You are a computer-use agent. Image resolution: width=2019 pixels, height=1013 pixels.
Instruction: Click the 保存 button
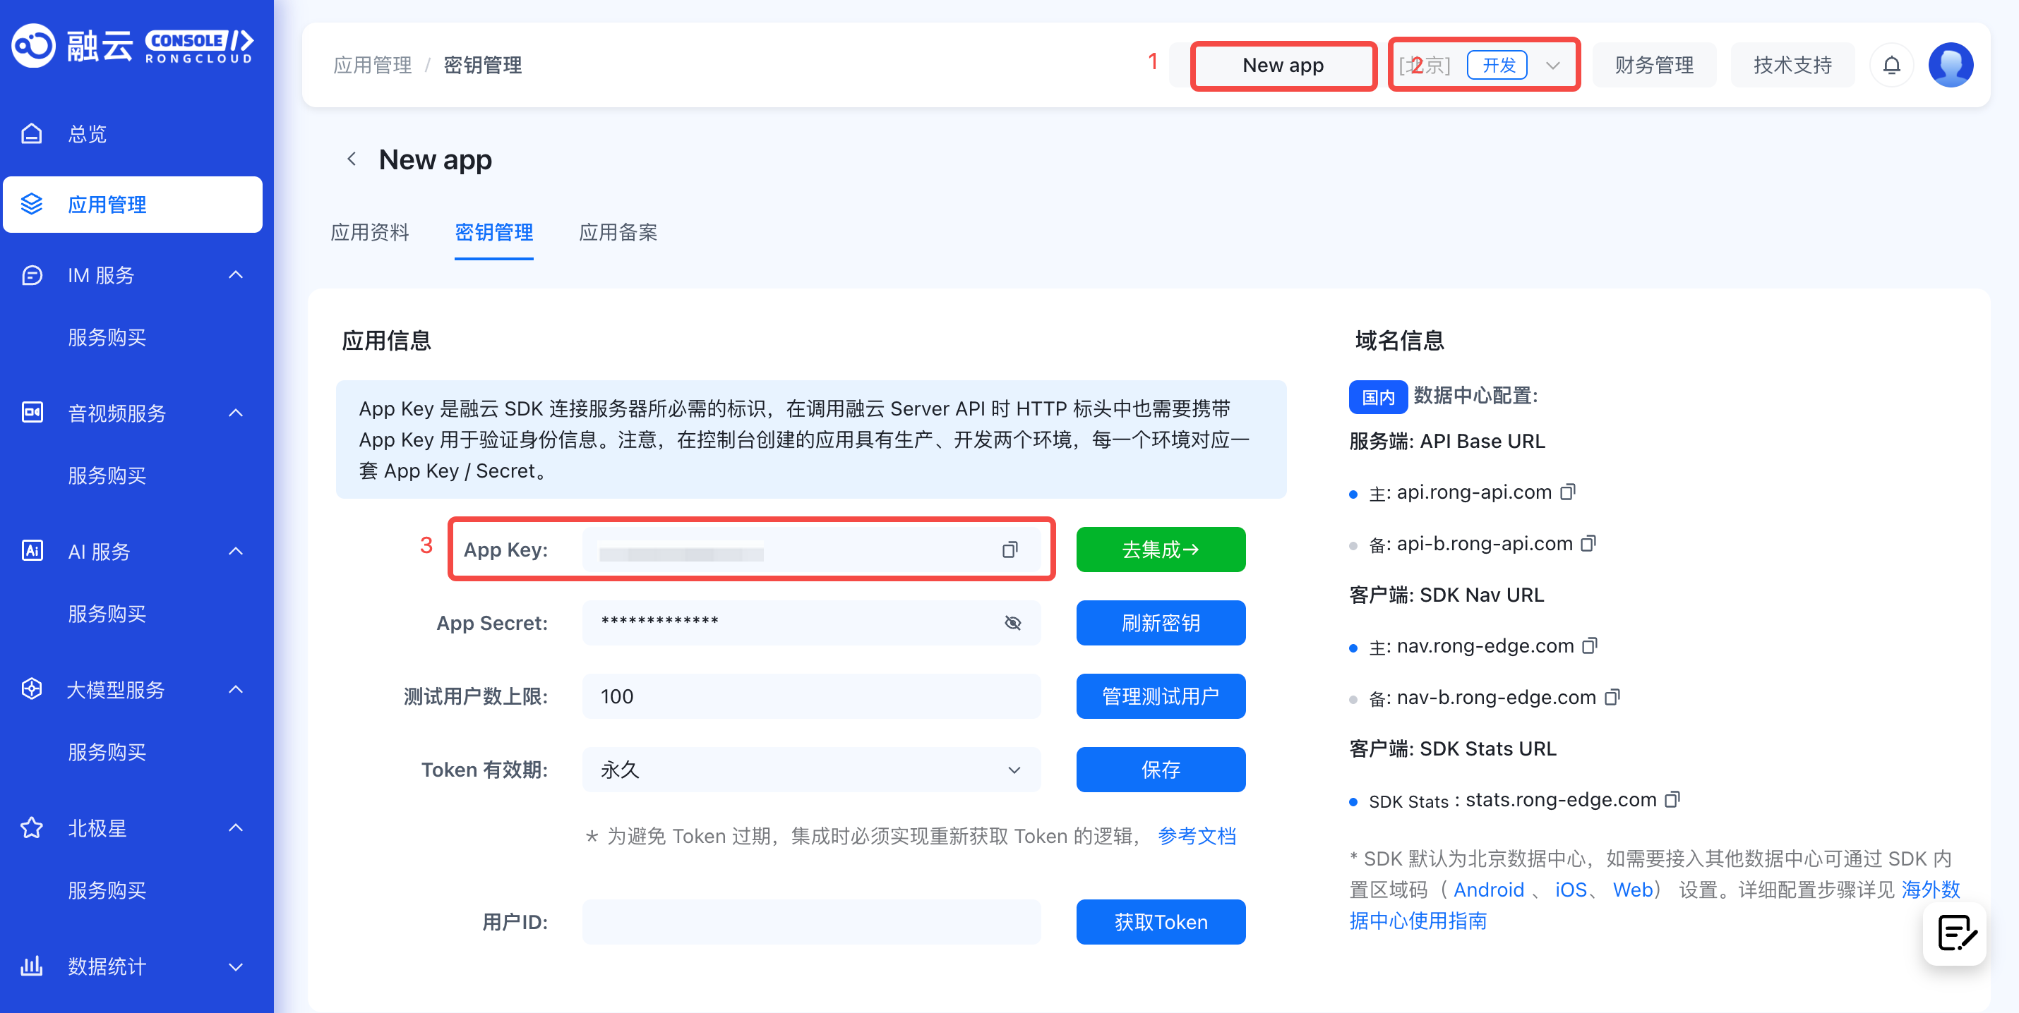pos(1161,770)
